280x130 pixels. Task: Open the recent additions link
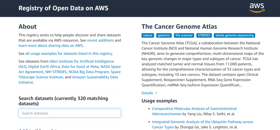[x=100, y=40]
